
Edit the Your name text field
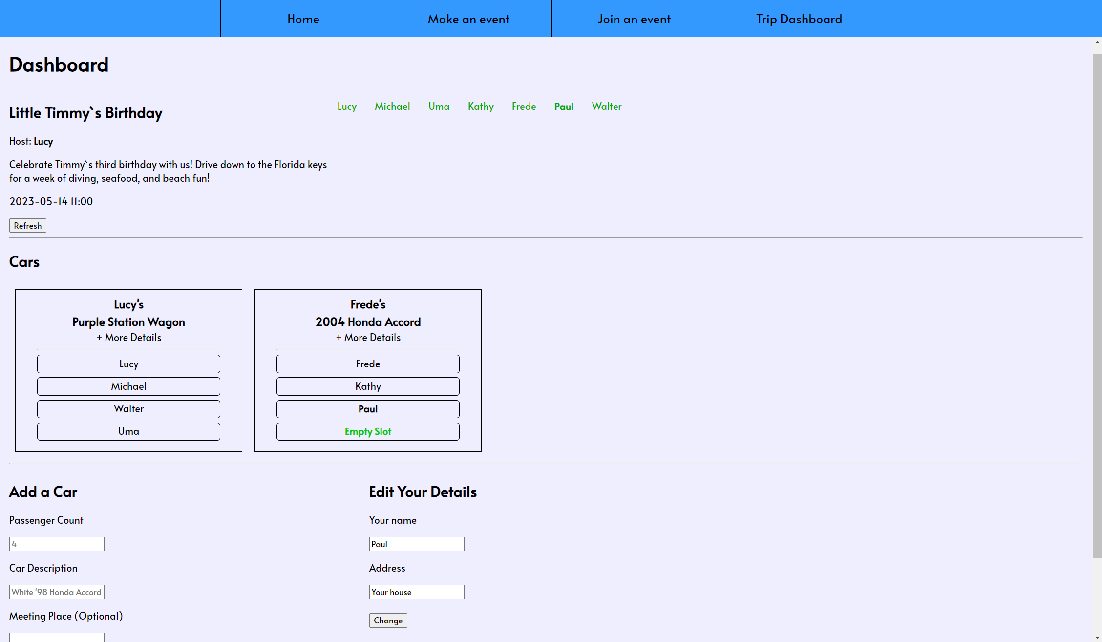416,544
